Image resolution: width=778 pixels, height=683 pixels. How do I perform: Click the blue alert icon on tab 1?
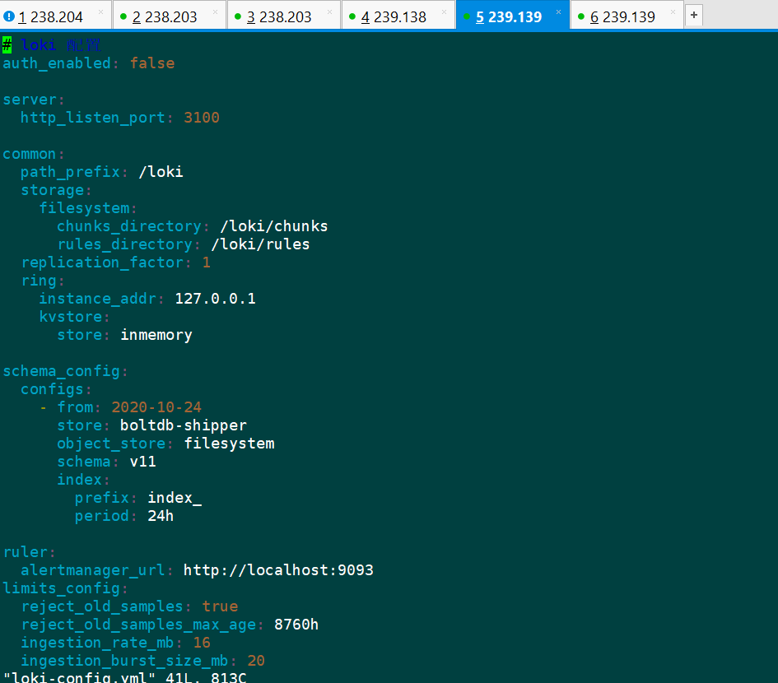click(x=8, y=16)
